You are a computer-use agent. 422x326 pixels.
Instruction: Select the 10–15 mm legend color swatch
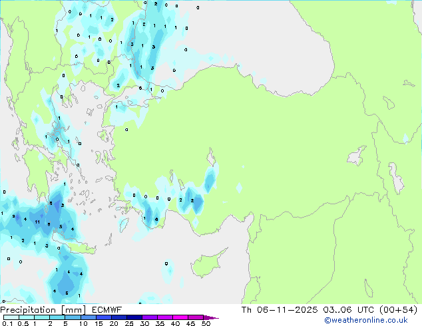point(88,317)
